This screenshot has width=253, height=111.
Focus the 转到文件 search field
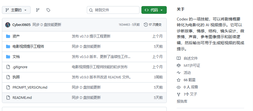tap(113, 10)
